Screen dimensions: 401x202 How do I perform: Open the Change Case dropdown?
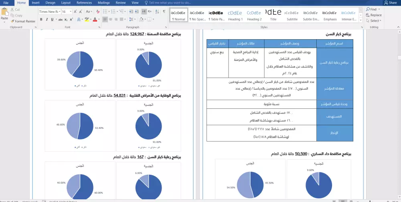pyautogui.click(x=89, y=12)
